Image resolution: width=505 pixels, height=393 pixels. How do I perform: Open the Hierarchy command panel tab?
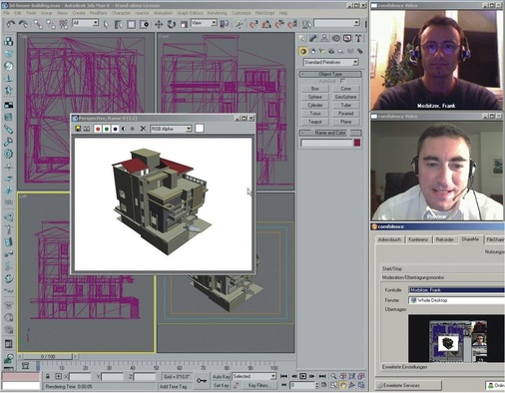(324, 38)
